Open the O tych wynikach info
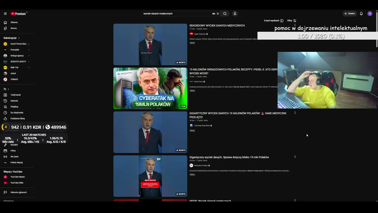Image resolution: width=378 pixels, height=213 pixels. coord(273,21)
